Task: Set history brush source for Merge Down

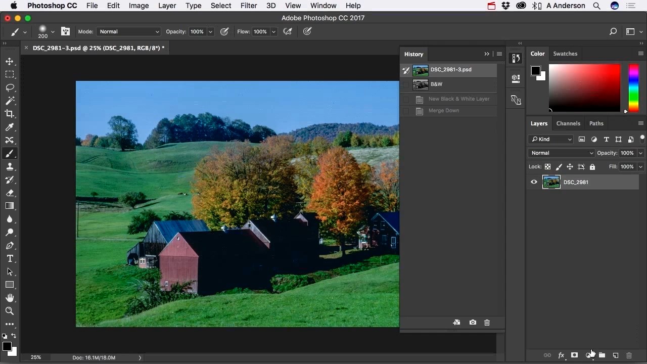Action: 406,111
